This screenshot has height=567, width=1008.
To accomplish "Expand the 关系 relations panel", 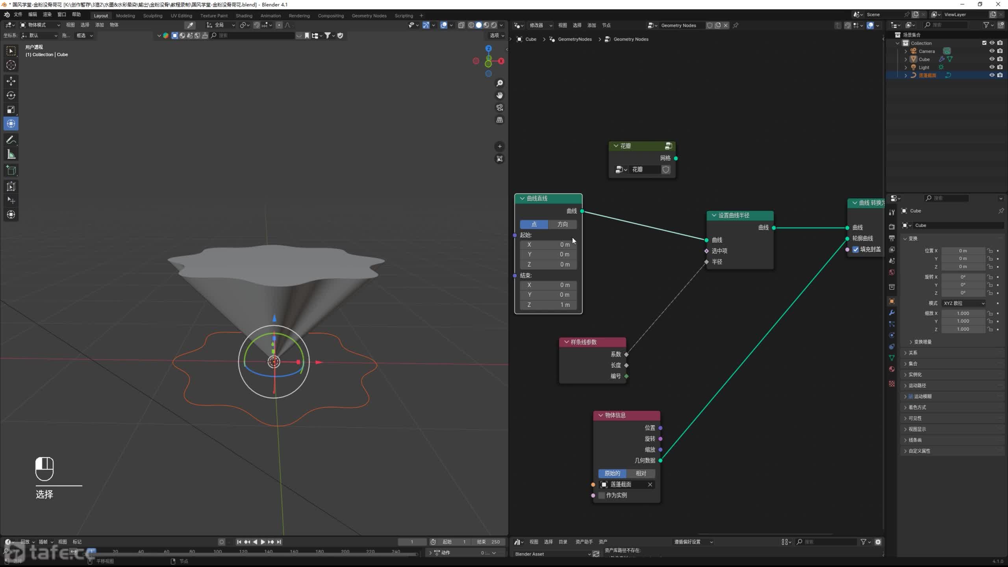I will tap(913, 353).
